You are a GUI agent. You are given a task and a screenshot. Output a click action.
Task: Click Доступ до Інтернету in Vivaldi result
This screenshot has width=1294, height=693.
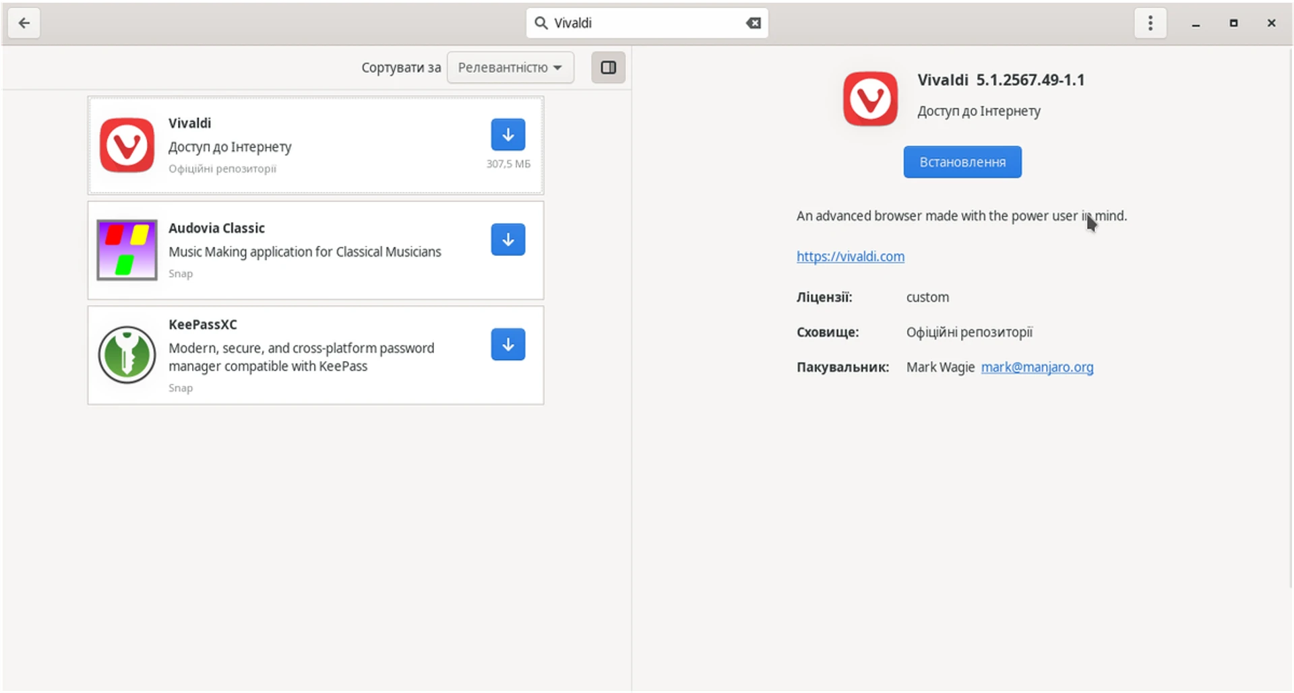230,147
